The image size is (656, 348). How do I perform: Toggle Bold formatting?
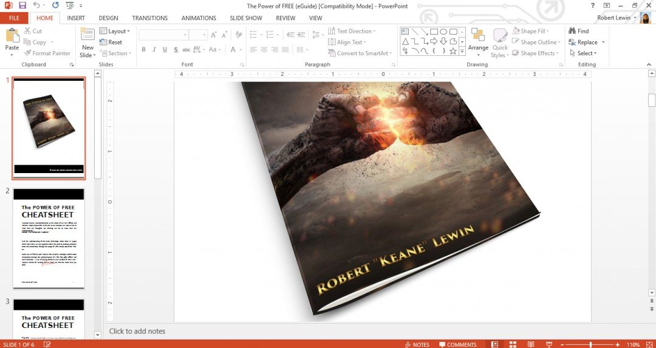(143, 49)
